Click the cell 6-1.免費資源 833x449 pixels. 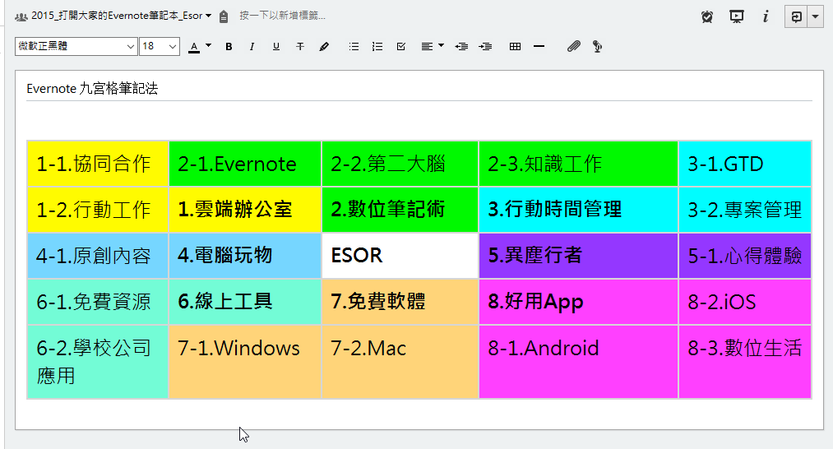coord(98,302)
